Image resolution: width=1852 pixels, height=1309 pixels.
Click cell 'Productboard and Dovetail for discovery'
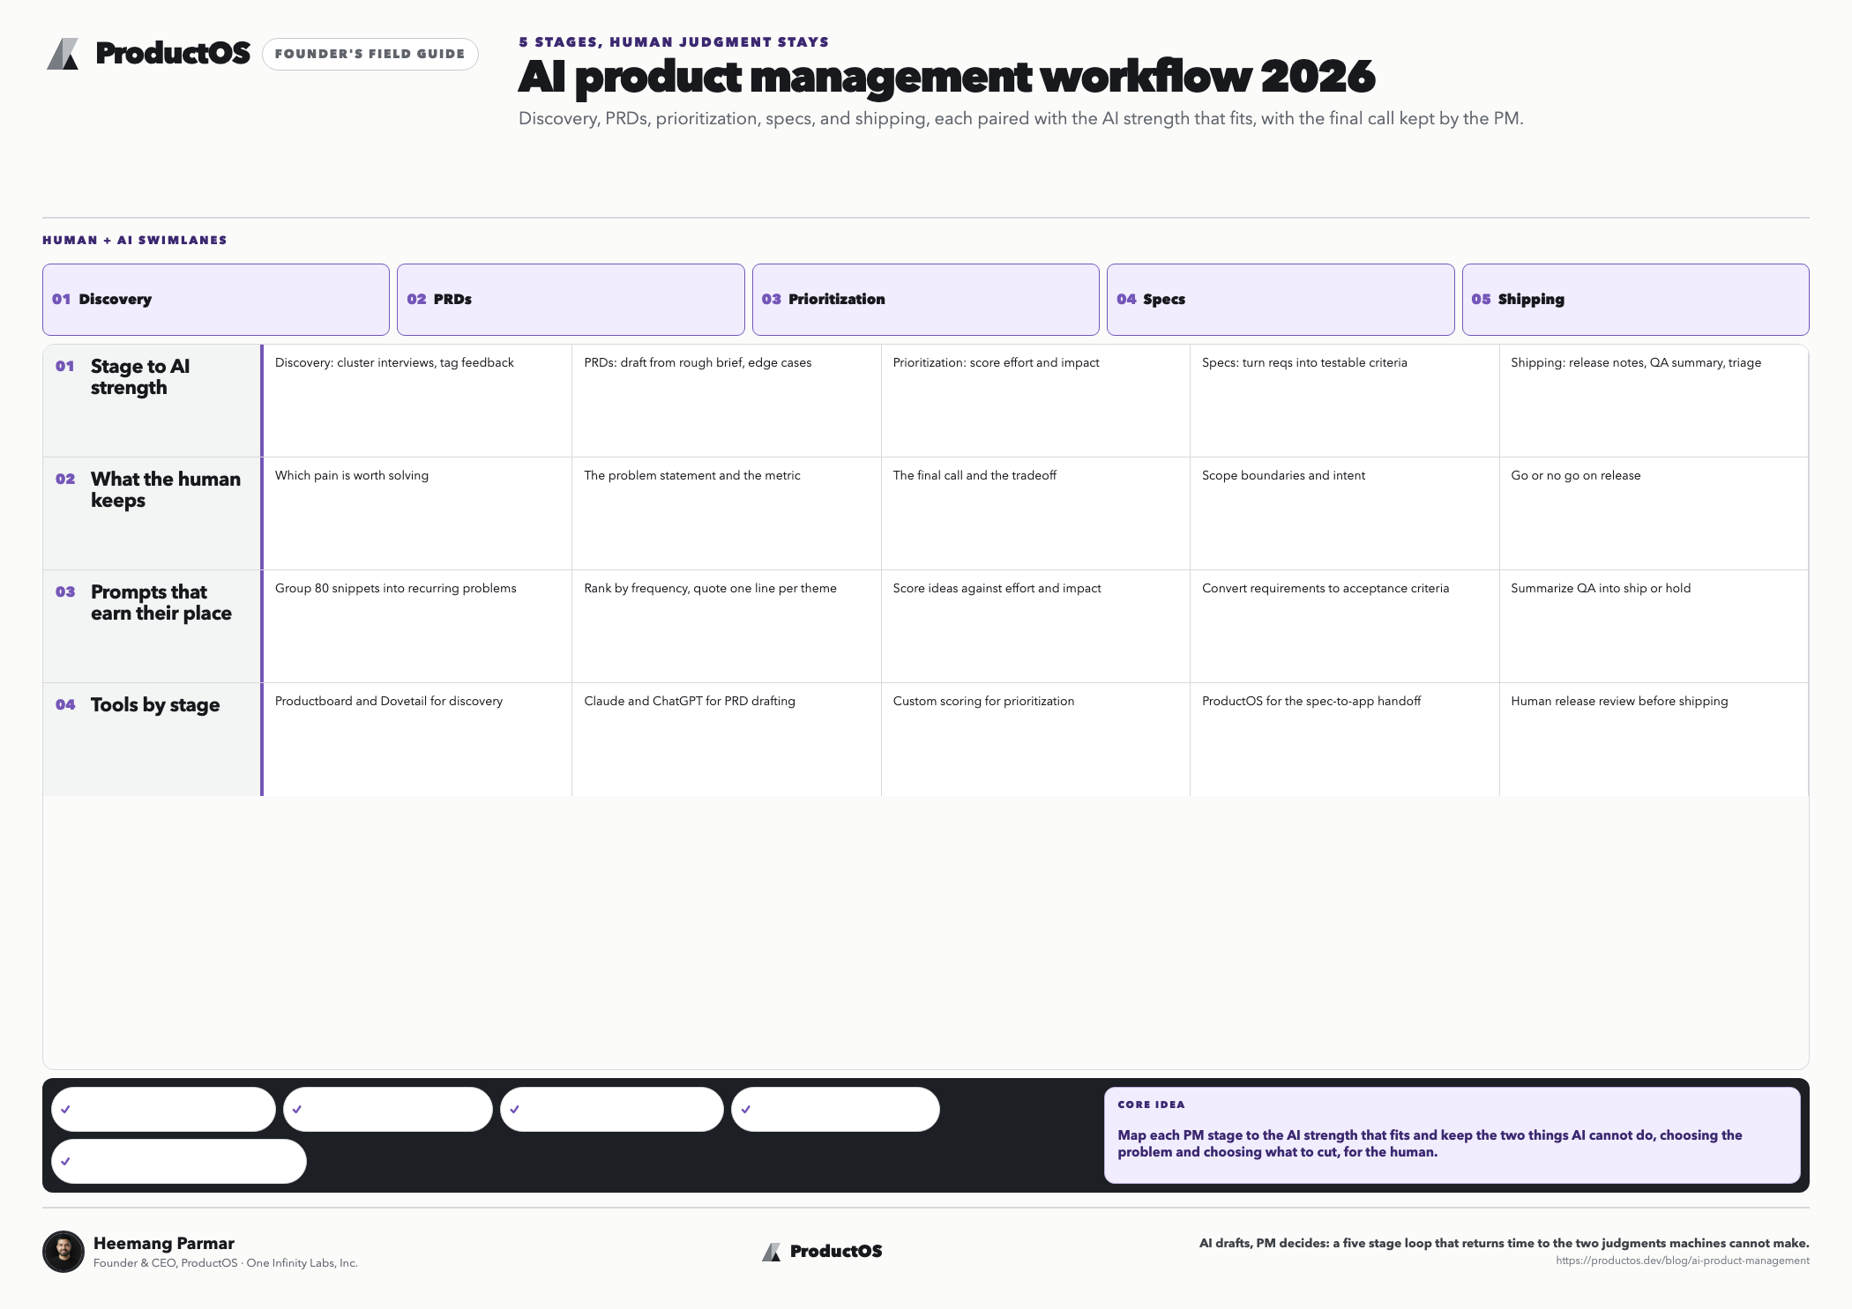pos(417,739)
